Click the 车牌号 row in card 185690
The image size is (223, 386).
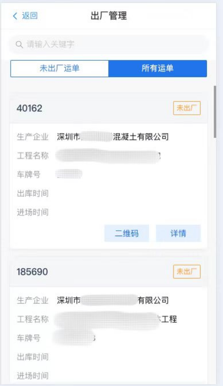pyautogui.click(x=75, y=338)
